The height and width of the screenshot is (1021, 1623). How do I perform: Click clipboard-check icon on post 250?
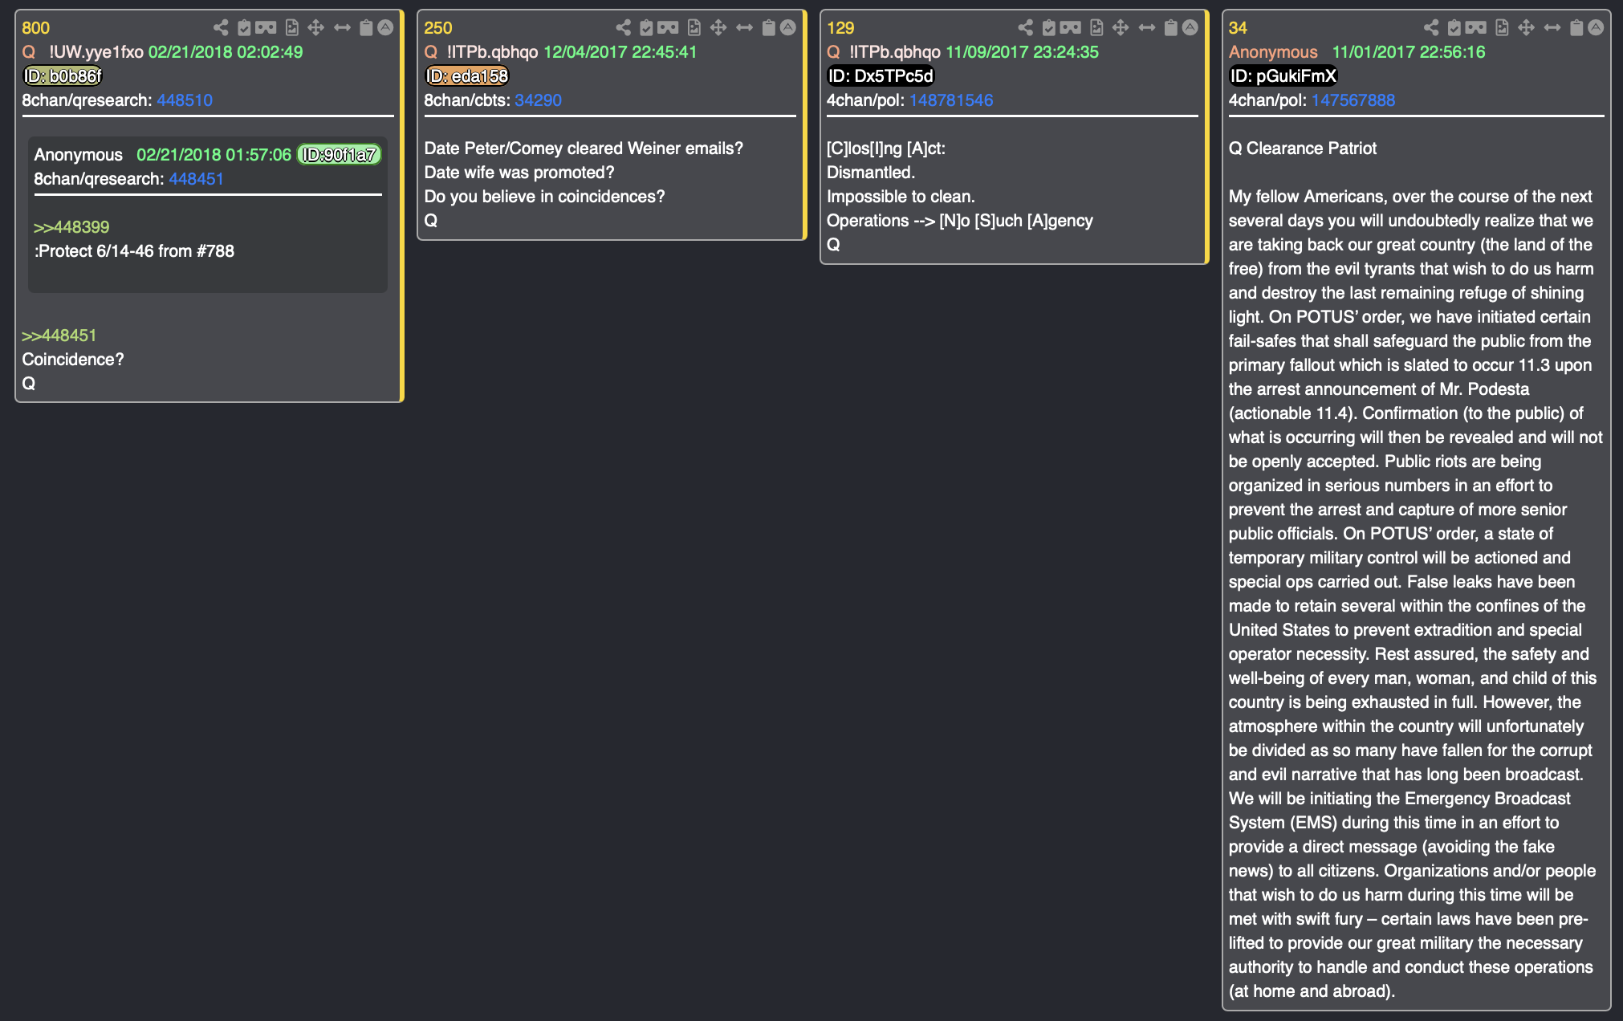tap(646, 28)
